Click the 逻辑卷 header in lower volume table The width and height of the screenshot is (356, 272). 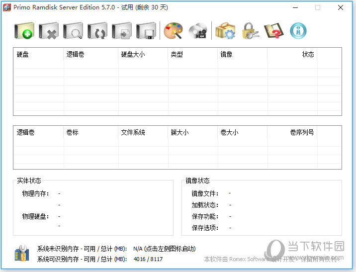[39, 132]
